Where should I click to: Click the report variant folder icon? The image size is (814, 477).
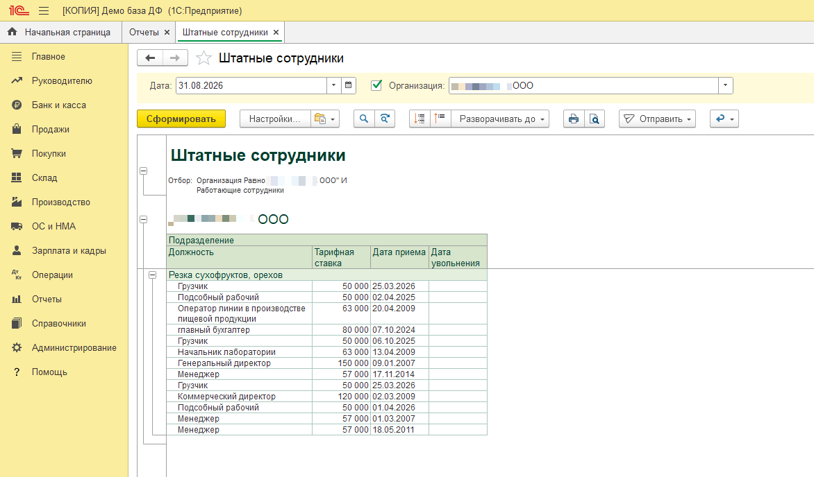319,119
